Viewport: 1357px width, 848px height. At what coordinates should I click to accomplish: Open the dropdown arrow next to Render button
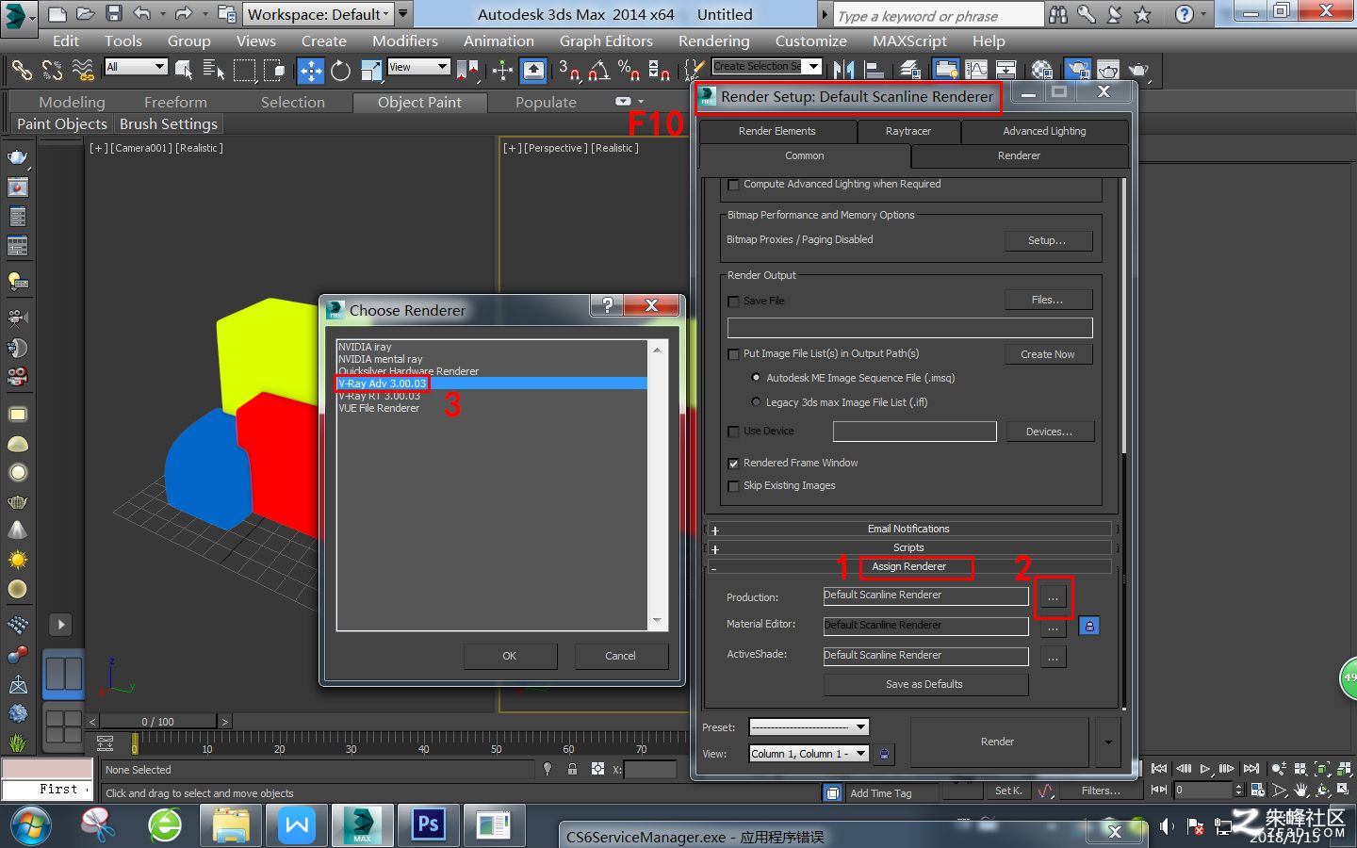click(x=1108, y=742)
